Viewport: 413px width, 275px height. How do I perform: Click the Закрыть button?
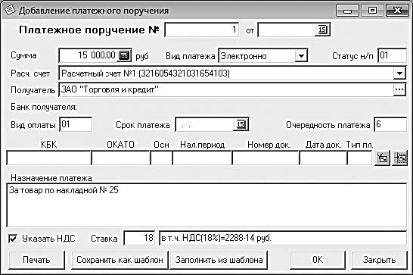(379, 260)
